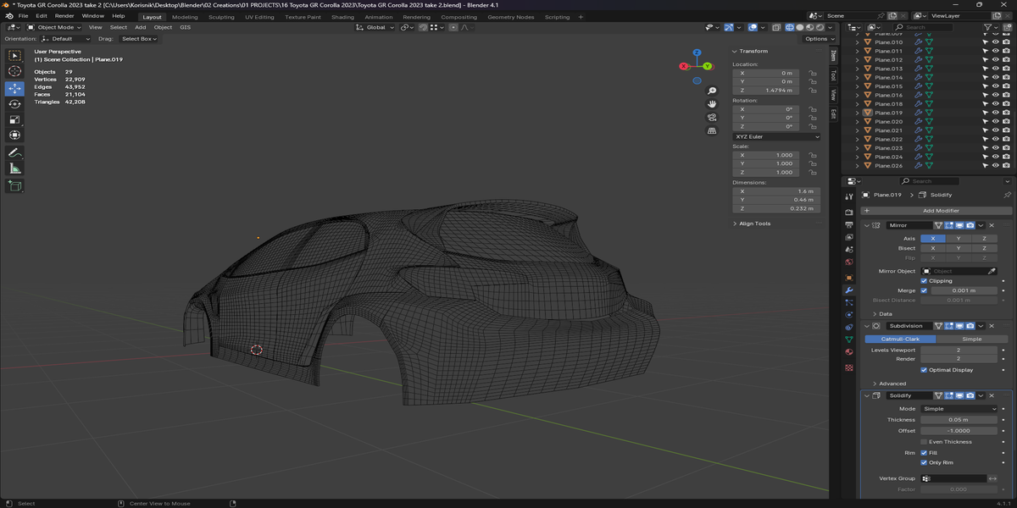Open the Object Mode dropdown
Image resolution: width=1017 pixels, height=508 pixels.
(x=53, y=27)
